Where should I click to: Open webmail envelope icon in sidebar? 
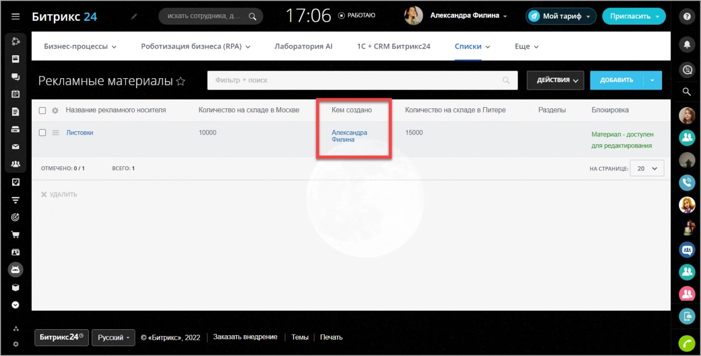coord(15,147)
